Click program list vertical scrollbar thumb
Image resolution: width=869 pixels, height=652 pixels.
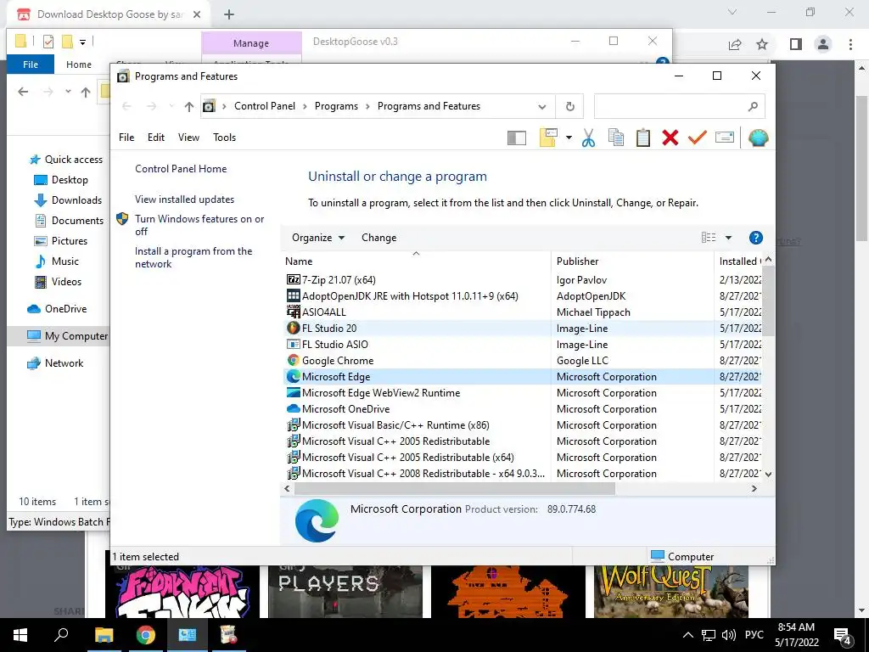(768, 301)
